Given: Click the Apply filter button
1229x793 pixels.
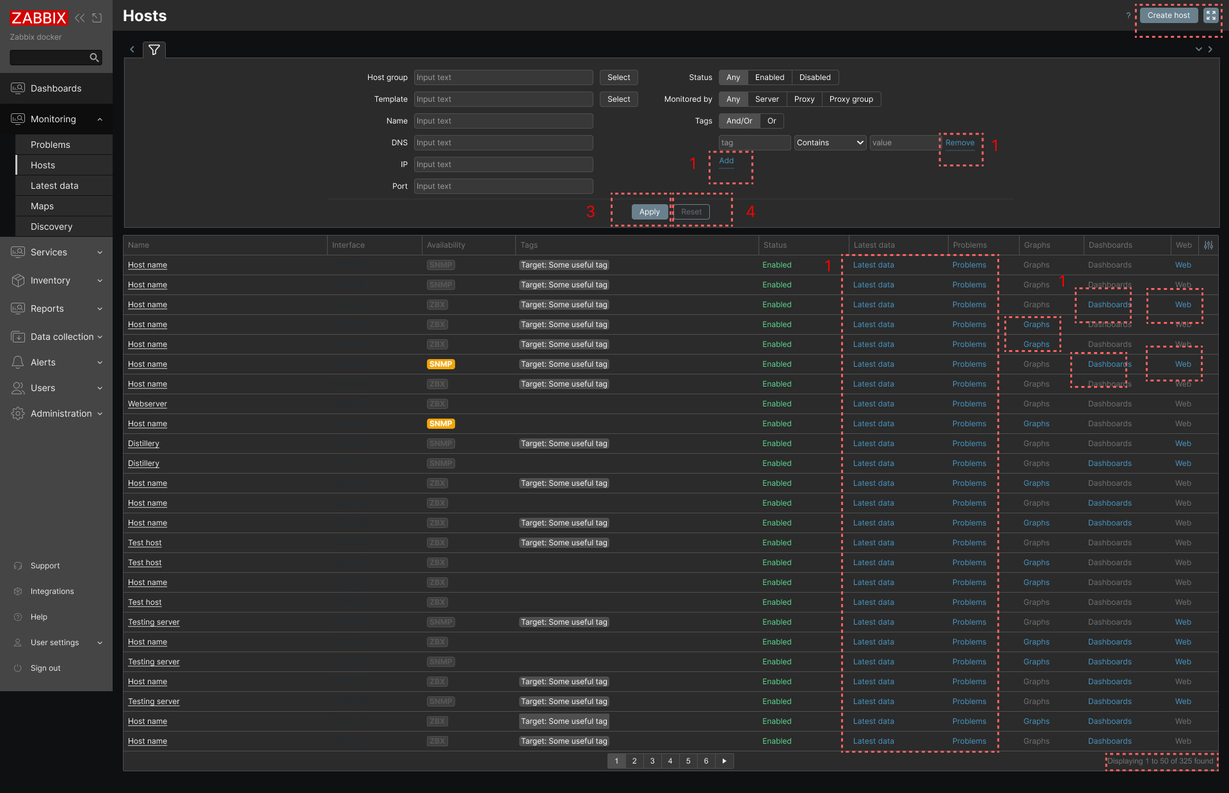Looking at the screenshot, I should [649, 212].
